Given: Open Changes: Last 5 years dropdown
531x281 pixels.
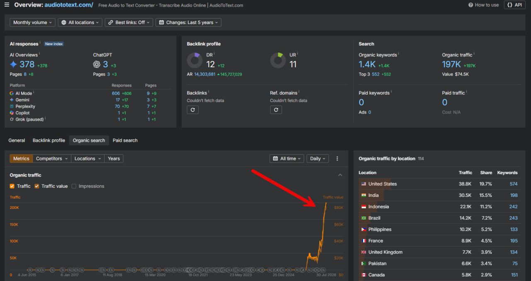Looking at the screenshot, I should (x=188, y=22).
